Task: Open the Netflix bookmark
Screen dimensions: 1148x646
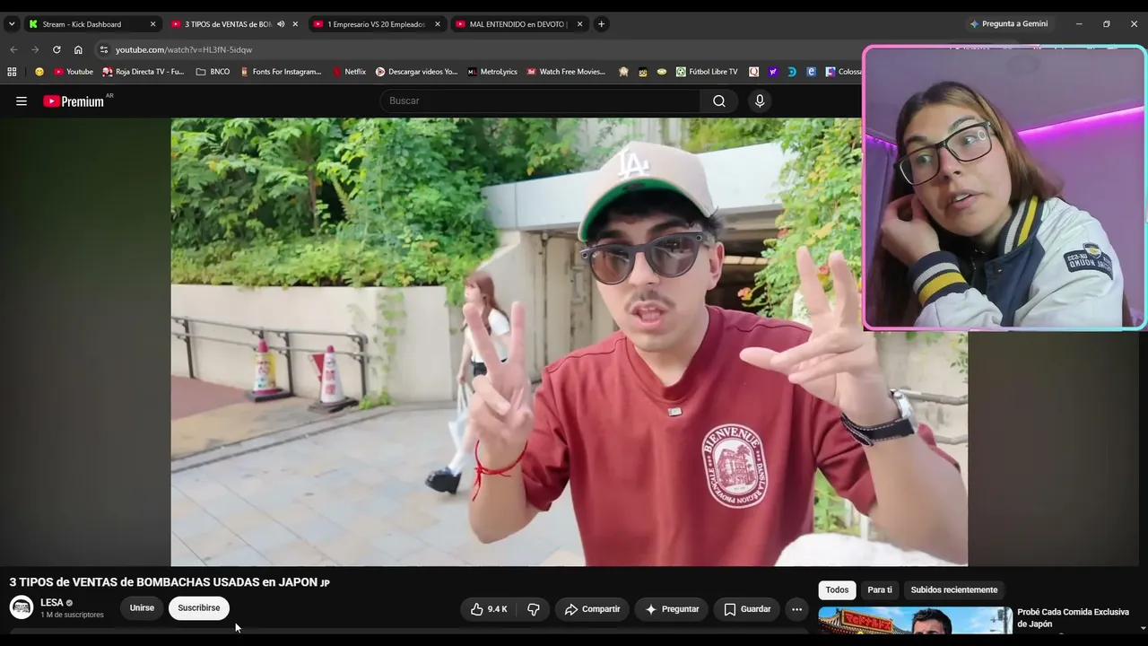Action: [349, 72]
